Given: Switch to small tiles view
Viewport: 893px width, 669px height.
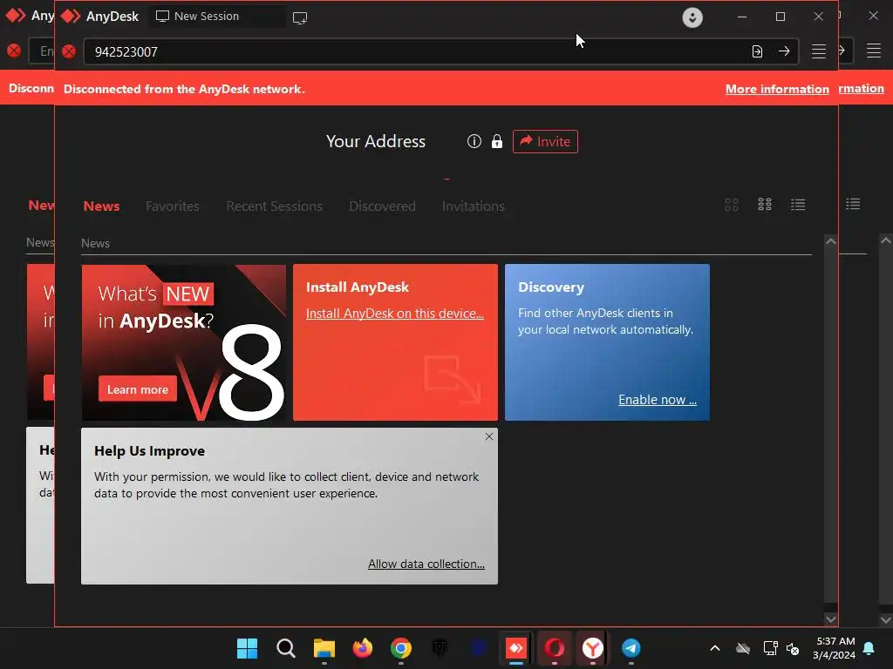Looking at the screenshot, I should 764,204.
